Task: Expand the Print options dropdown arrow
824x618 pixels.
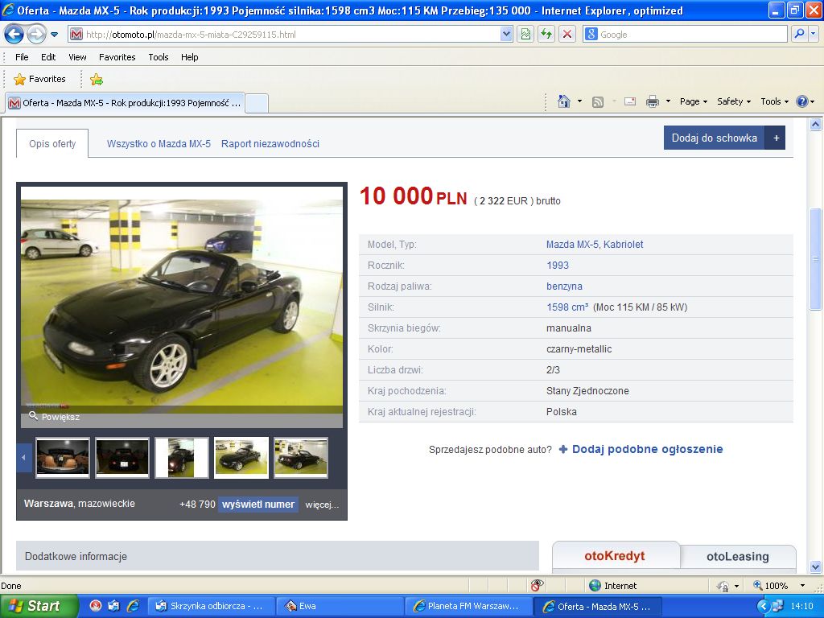Action: pyautogui.click(x=668, y=101)
